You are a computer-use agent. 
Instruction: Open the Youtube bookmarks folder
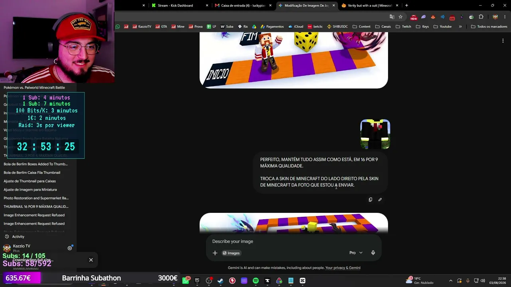(442, 27)
